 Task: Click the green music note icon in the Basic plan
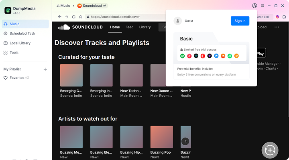(230, 56)
